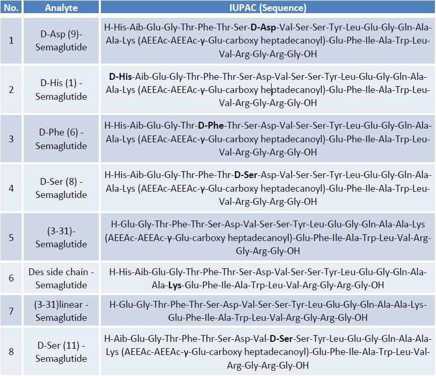Click the bold 'D-Phe' in row 3 sequence
This screenshot has height=376, width=436.
(211, 126)
